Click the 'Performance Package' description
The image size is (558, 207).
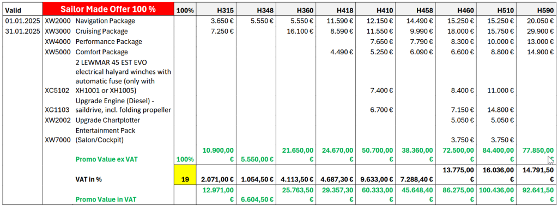pyautogui.click(x=108, y=41)
